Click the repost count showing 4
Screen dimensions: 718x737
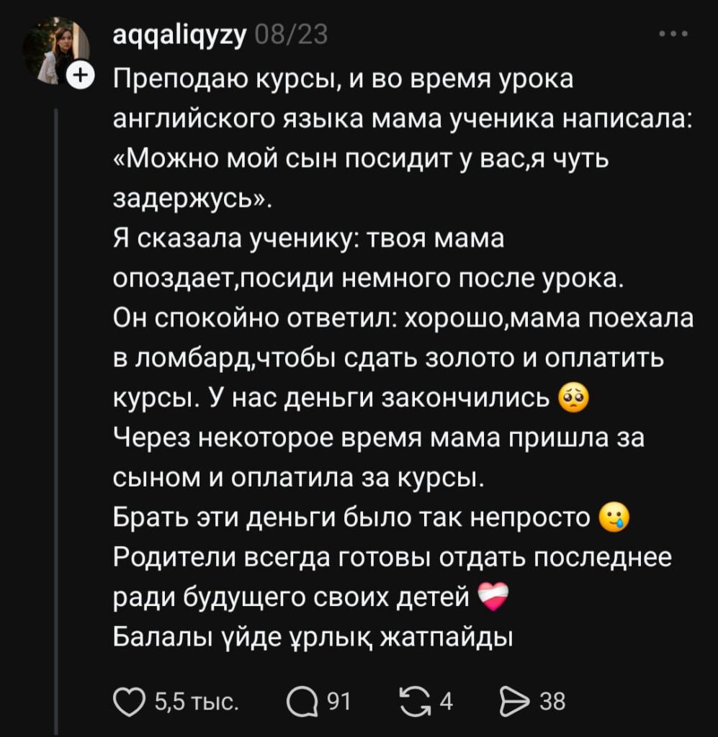click(446, 700)
